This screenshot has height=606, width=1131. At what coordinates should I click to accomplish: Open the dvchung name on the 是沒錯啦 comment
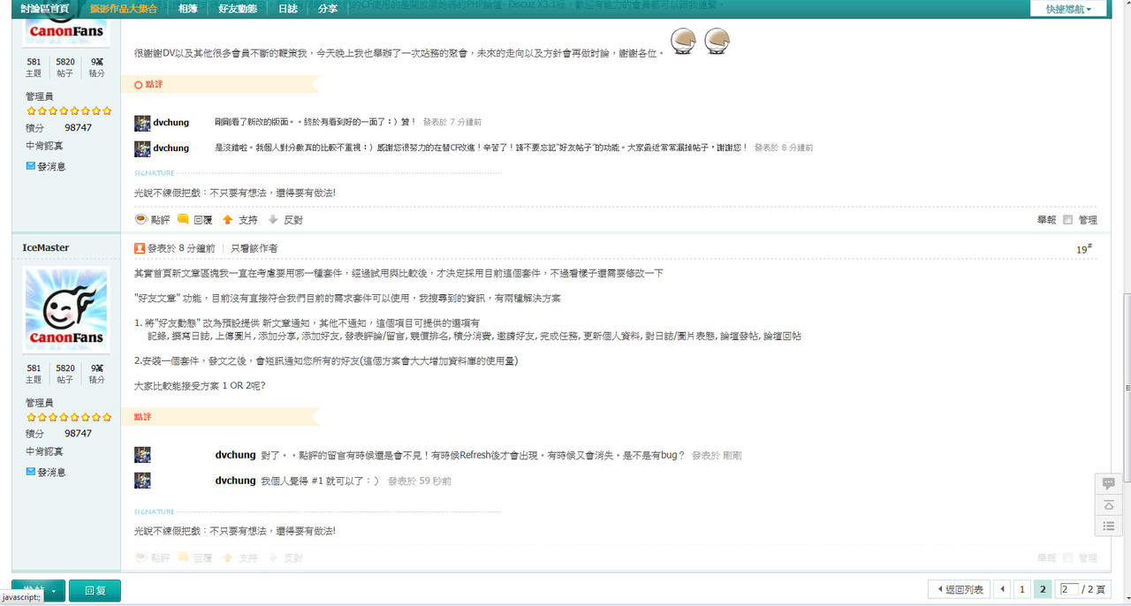coord(171,148)
